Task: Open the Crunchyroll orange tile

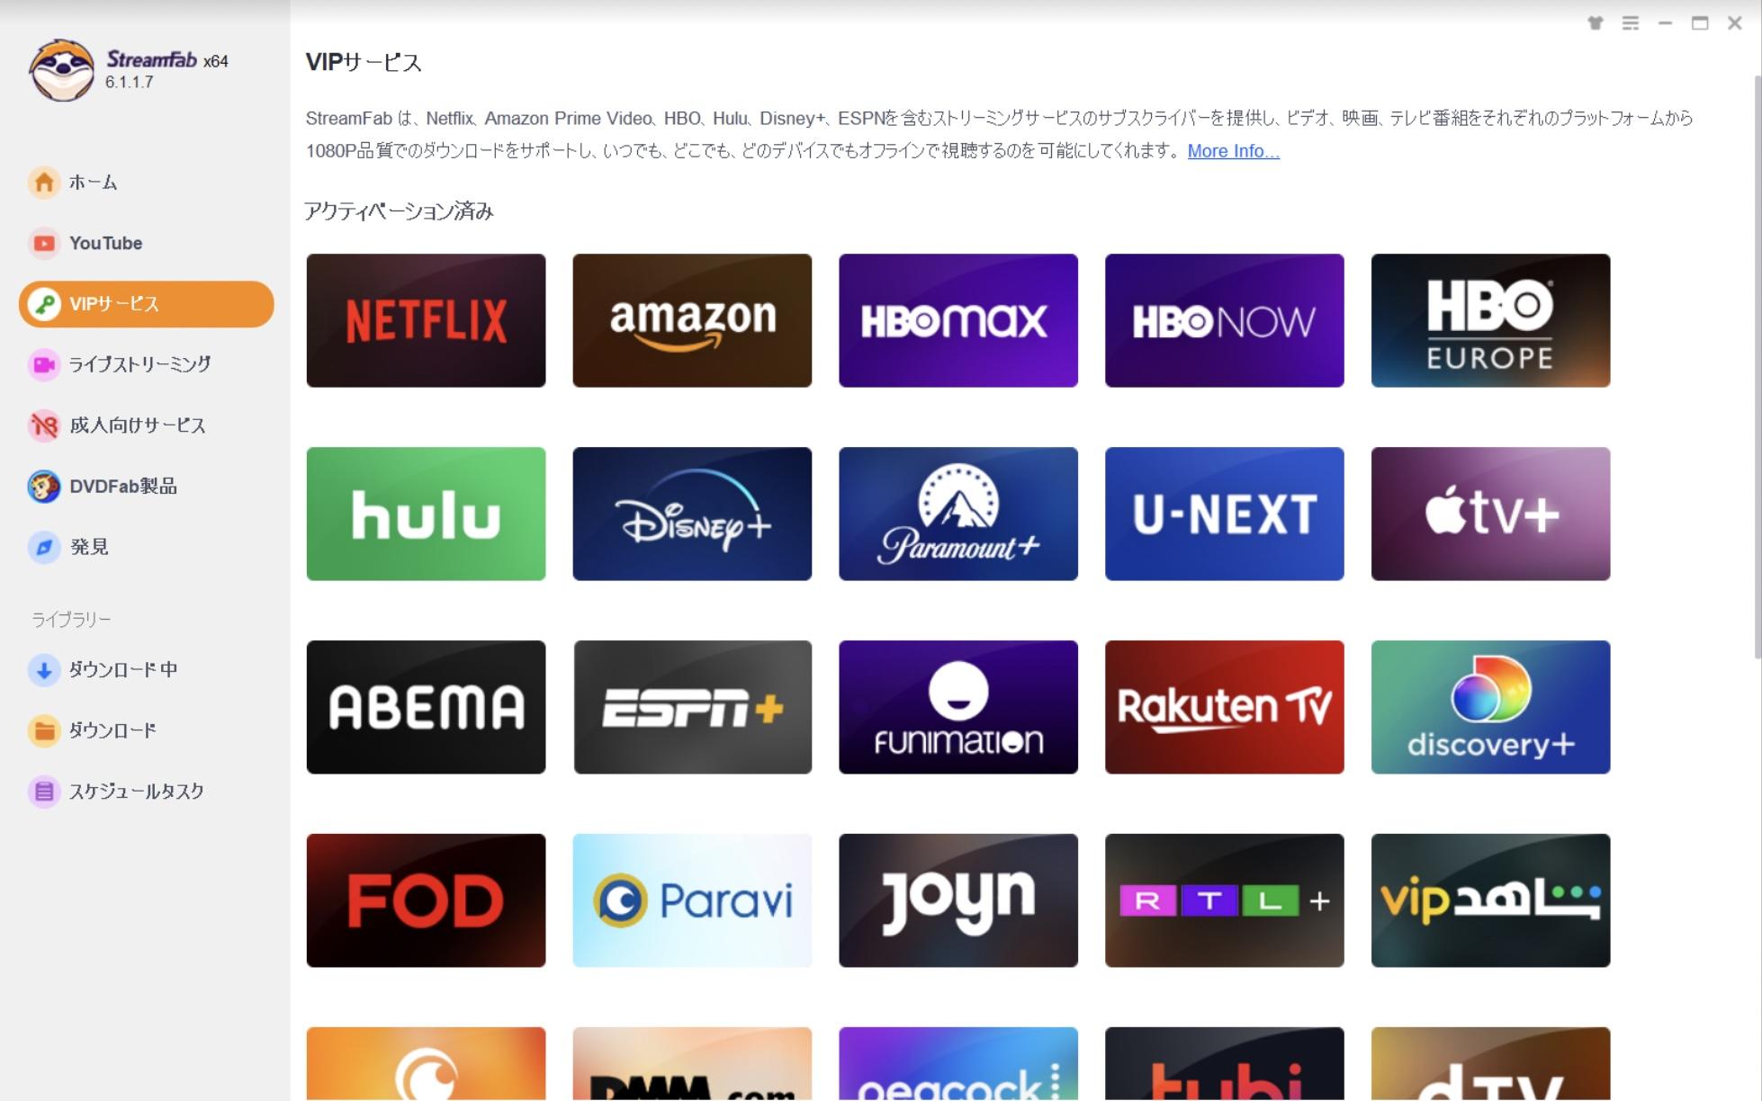Action: 426,1063
